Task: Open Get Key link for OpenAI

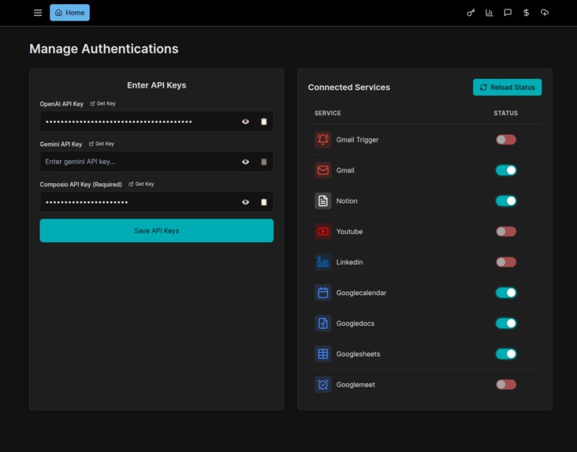Action: coord(103,103)
